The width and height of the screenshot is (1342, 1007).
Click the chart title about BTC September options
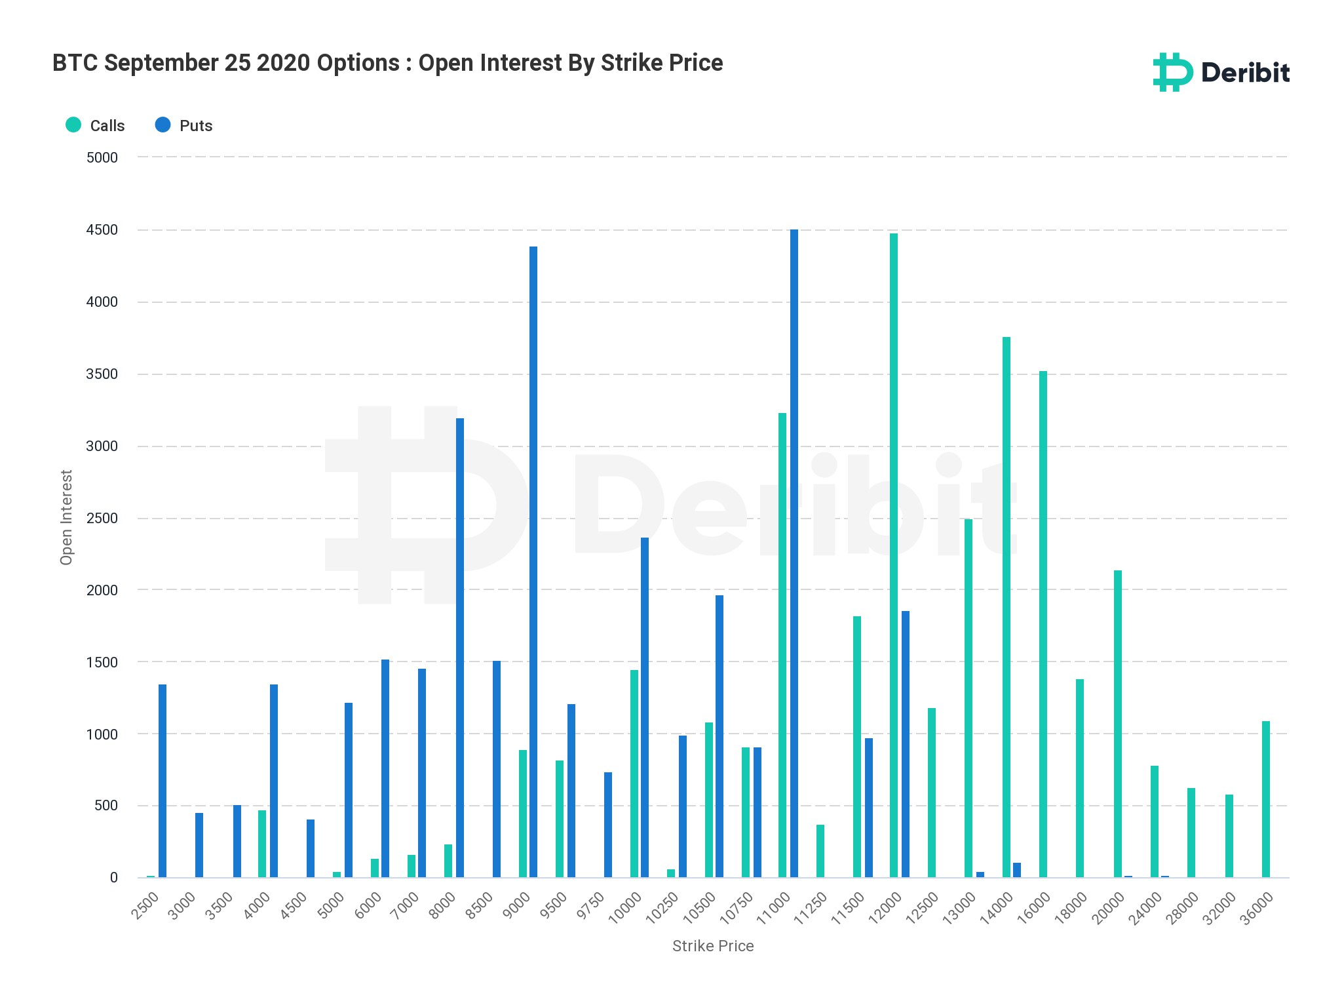(x=387, y=63)
